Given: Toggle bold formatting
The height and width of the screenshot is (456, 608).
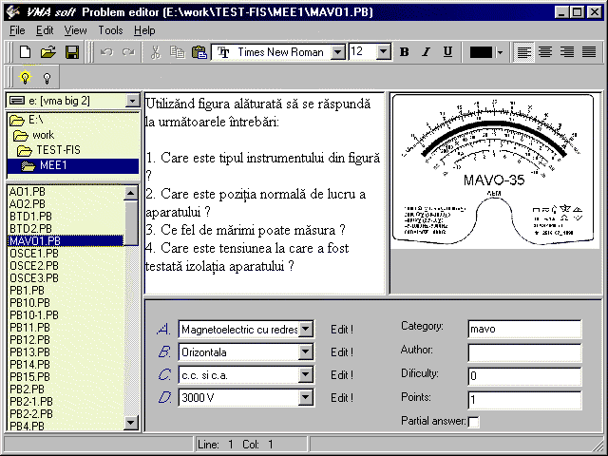Looking at the screenshot, I should coord(404,52).
